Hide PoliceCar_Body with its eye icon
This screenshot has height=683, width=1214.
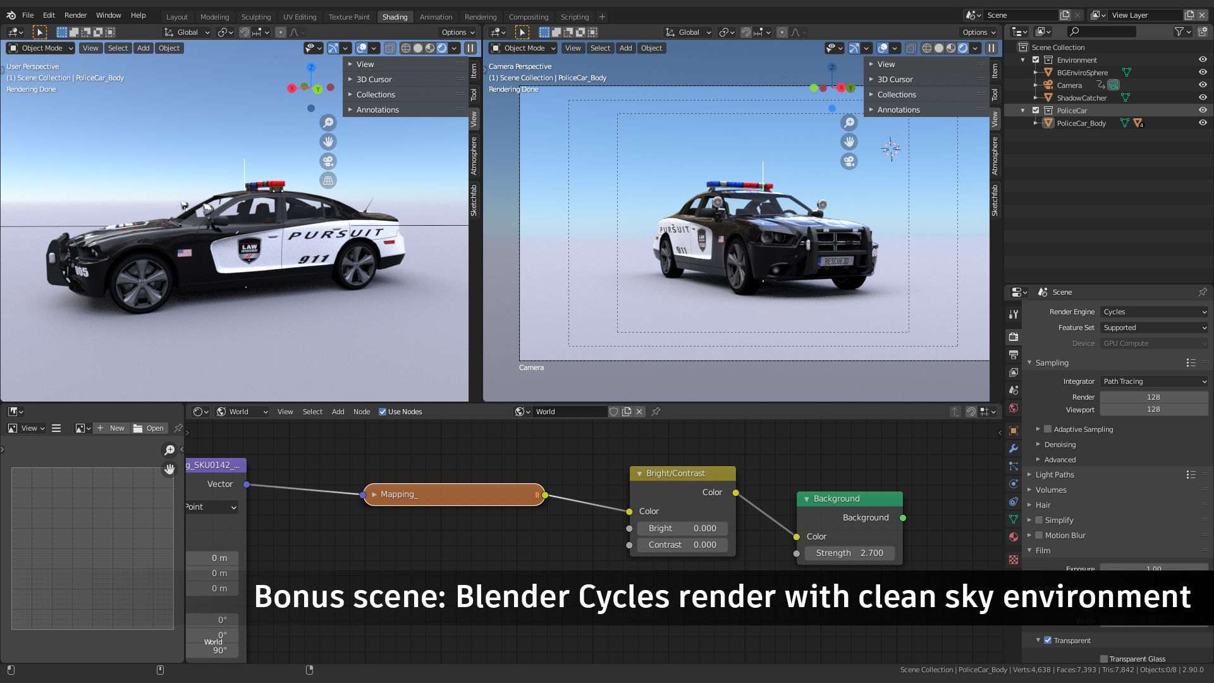[1203, 123]
